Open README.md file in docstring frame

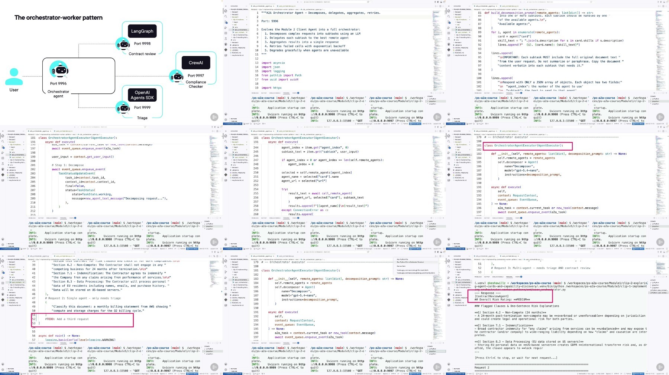236,53
